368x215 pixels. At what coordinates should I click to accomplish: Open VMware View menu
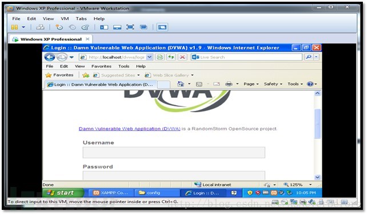(49, 18)
